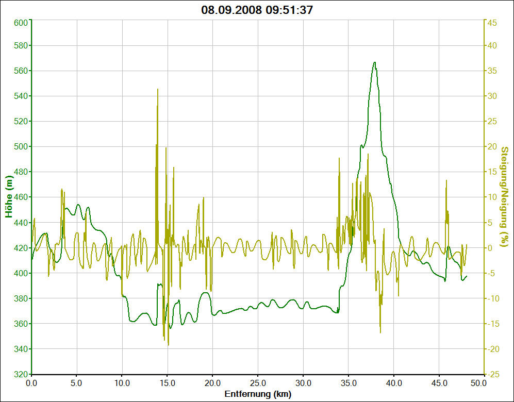Click the 0 tick on the gradient axis
Screen dimensions: 514x402
(489, 248)
